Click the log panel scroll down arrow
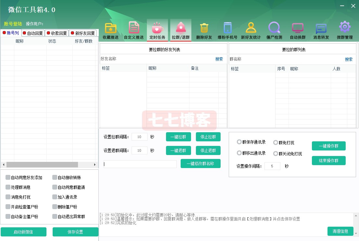 356,234
